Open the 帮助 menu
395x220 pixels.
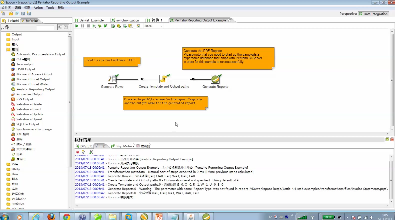pos(60,8)
